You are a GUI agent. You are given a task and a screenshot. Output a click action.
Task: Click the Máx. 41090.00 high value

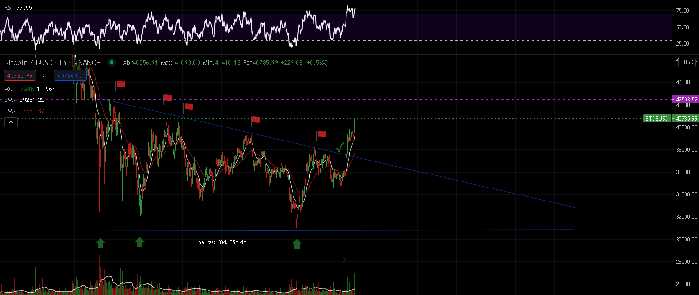[x=180, y=62]
